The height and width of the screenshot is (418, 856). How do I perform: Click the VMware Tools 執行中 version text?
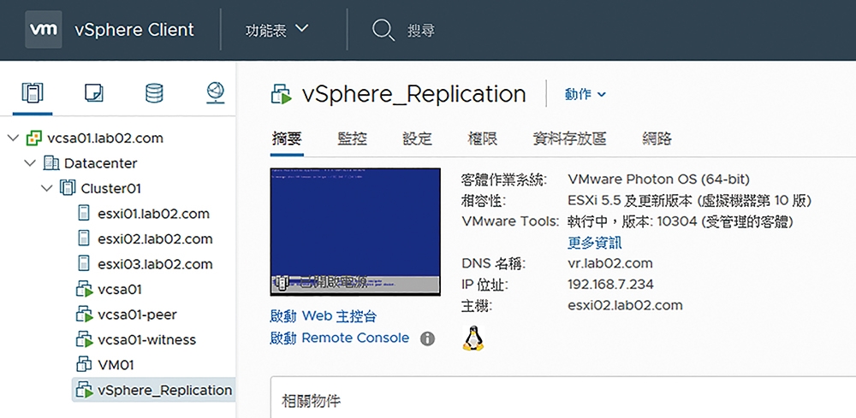coord(681,221)
